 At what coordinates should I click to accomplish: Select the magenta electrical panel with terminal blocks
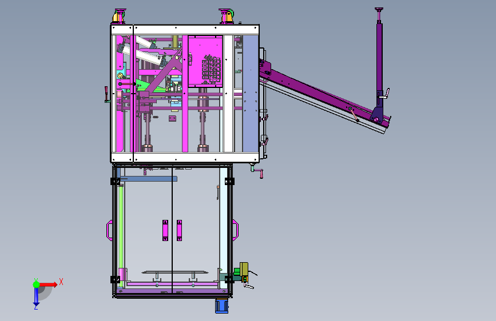pyautogui.click(x=205, y=61)
